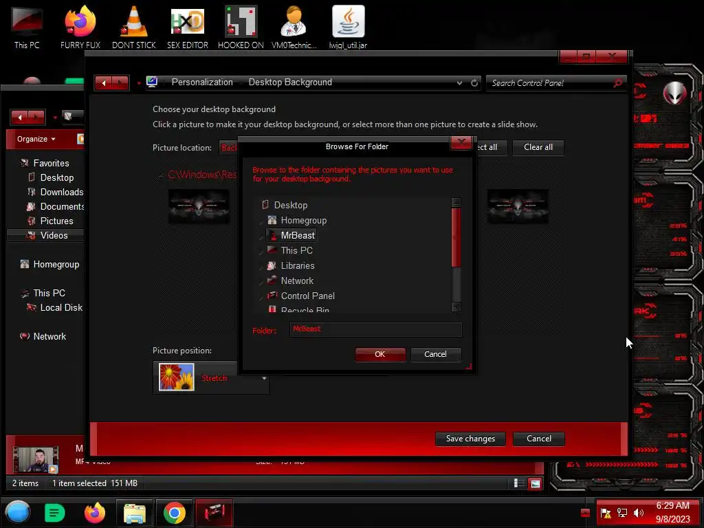The height and width of the screenshot is (528, 704).
Task: Close the Browse For Folder dialog
Action: click(x=461, y=142)
